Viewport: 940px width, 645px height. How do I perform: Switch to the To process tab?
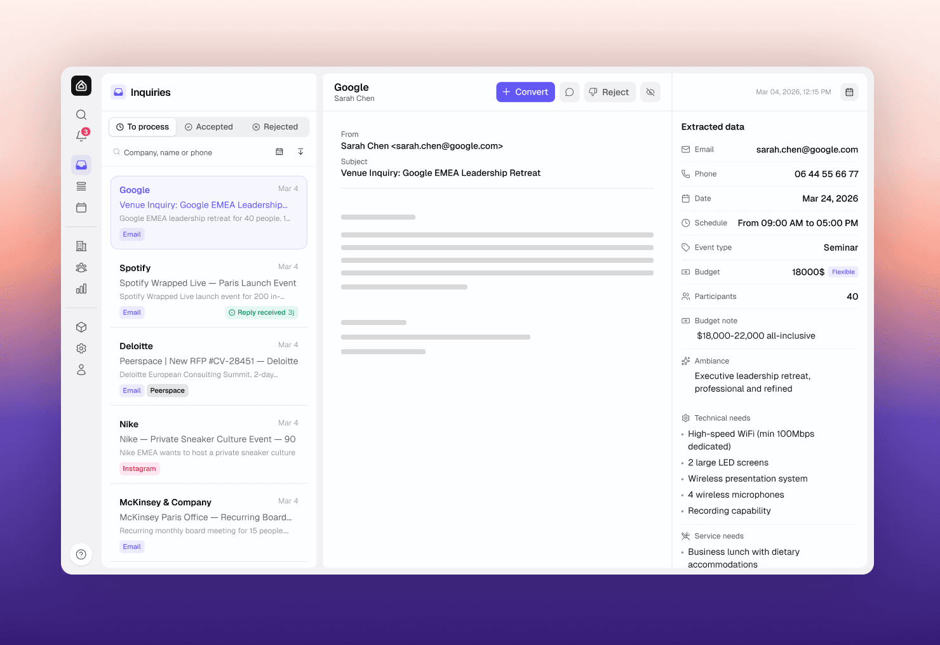click(143, 127)
